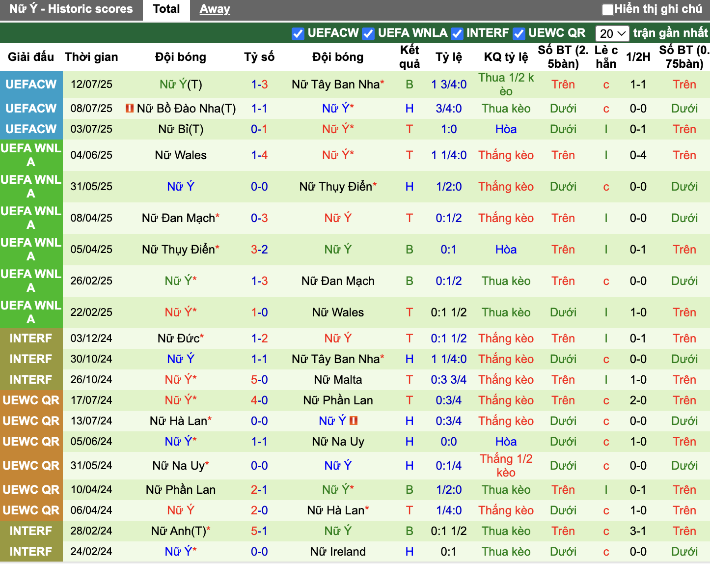710x564 pixels.
Task: Click the Kết quả column header
Action: tap(410, 57)
